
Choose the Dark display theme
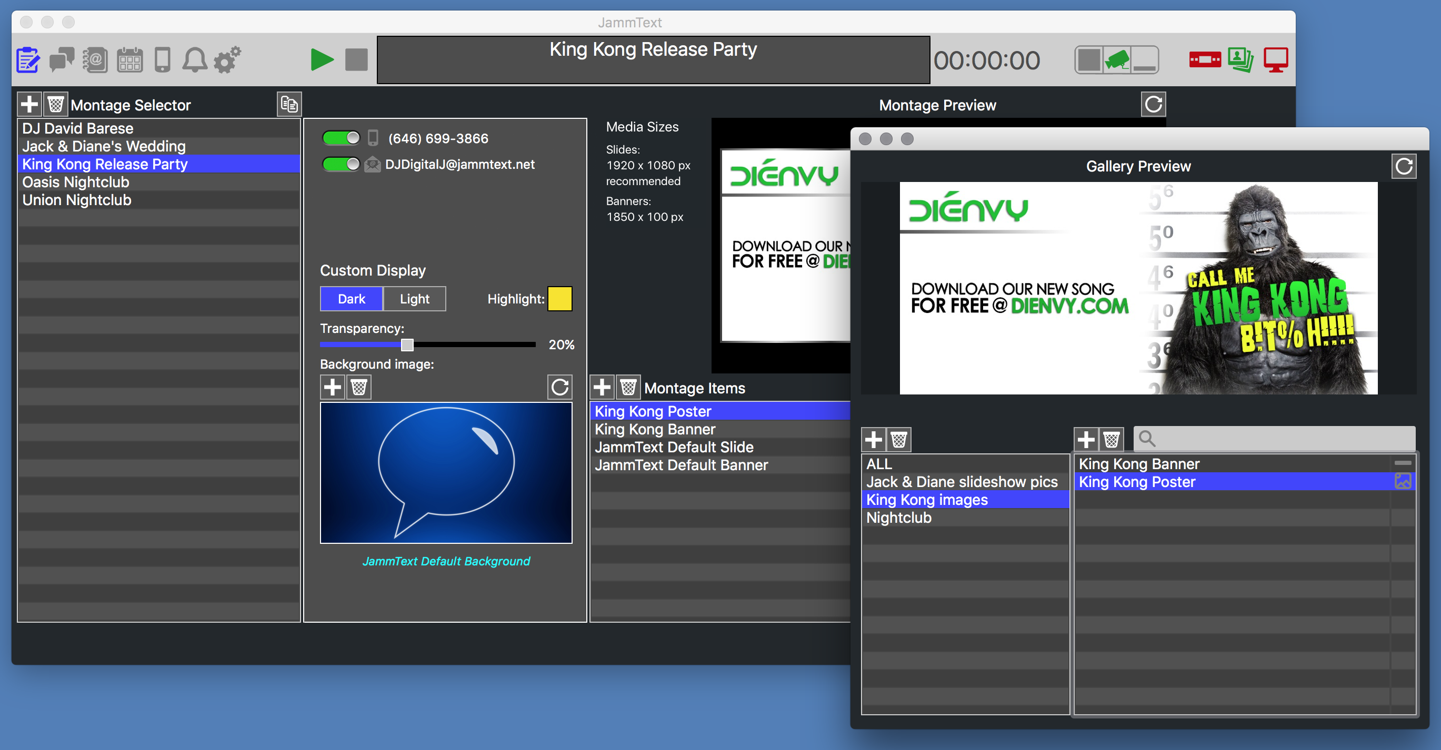click(x=351, y=299)
